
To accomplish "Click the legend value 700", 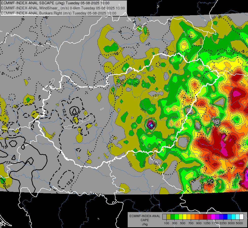I will [x=191, y=223].
